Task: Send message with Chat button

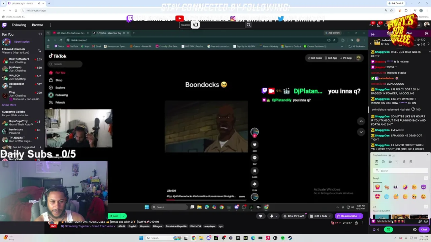Action: [x=424, y=230]
